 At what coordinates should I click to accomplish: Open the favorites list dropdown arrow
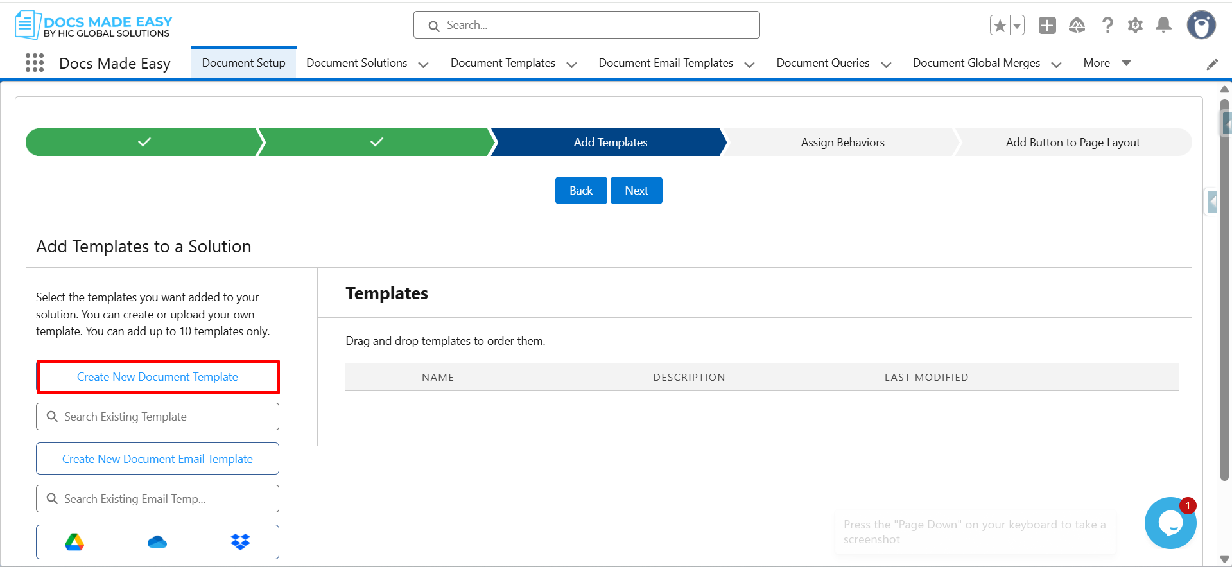1017,26
